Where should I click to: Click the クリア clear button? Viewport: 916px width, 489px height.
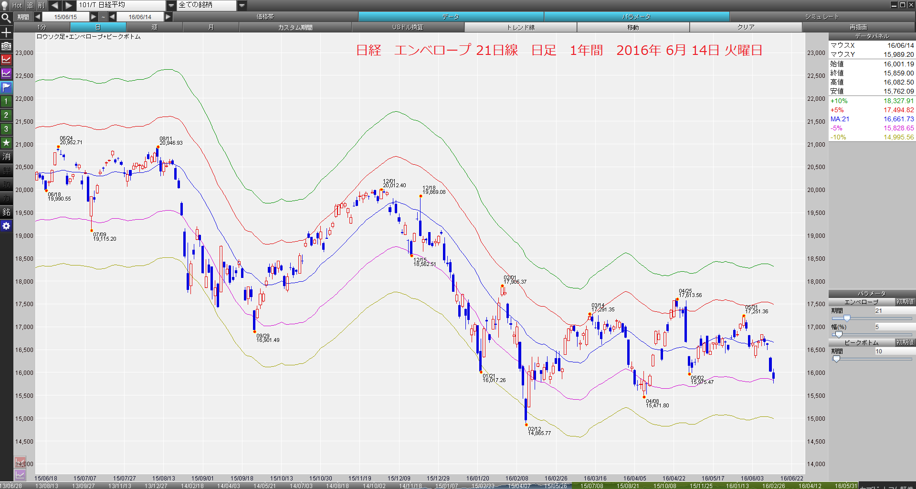tap(746, 27)
